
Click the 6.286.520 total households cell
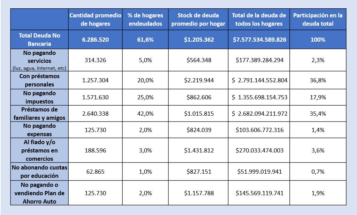pyautogui.click(x=95, y=40)
